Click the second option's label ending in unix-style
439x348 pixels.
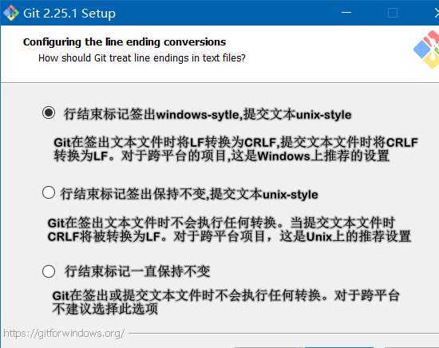pos(189,194)
